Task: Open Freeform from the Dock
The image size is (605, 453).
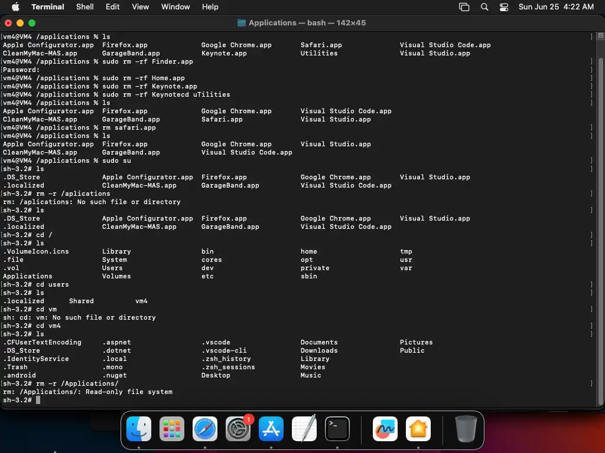Action: pyautogui.click(x=385, y=429)
